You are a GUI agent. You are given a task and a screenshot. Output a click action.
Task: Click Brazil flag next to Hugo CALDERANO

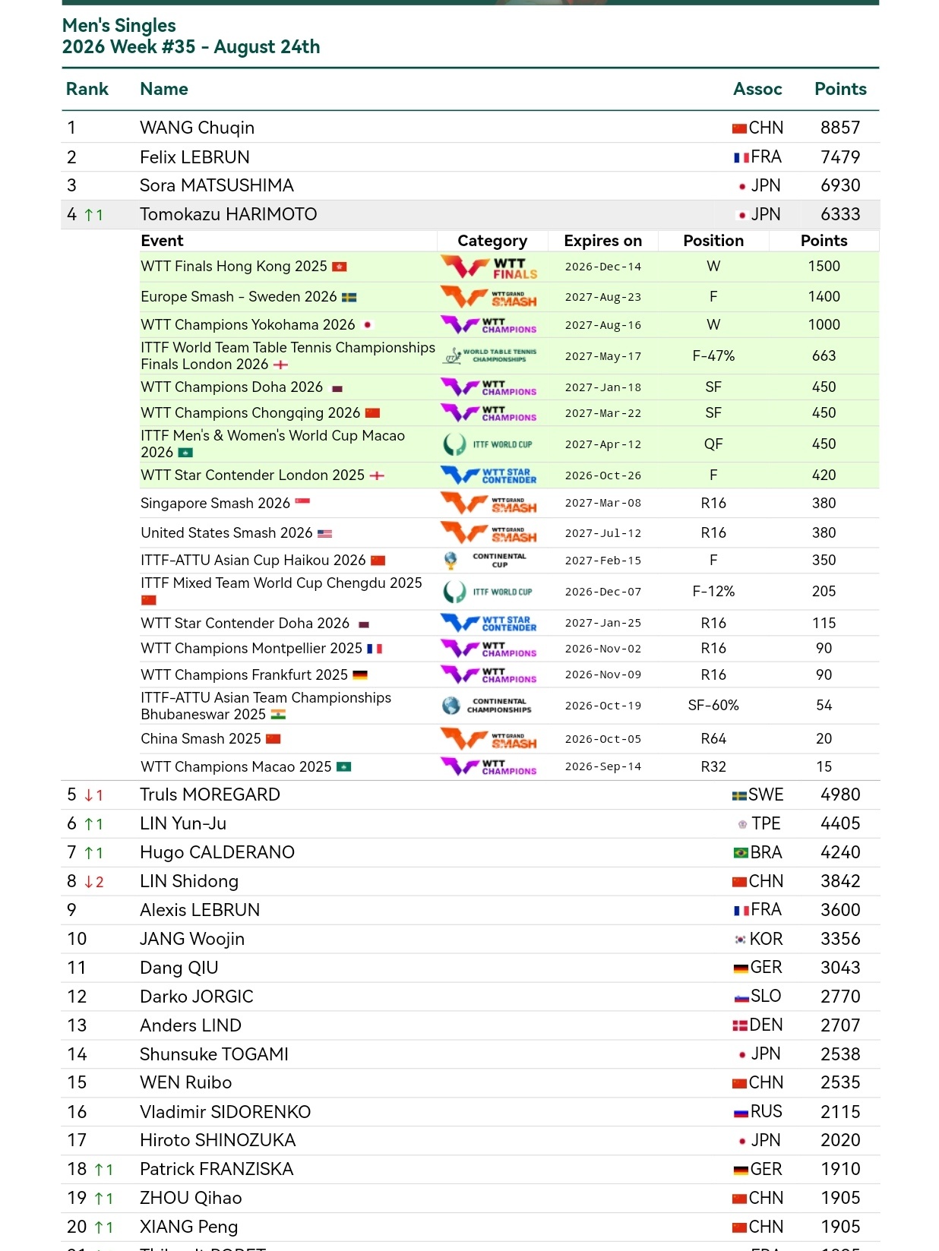(741, 853)
